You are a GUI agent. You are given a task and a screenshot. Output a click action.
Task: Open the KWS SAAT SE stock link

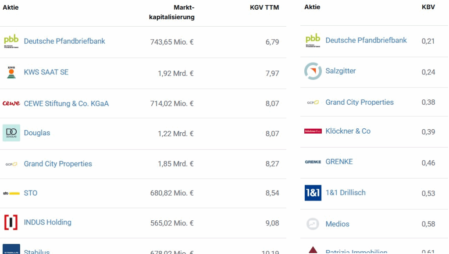tap(46, 72)
